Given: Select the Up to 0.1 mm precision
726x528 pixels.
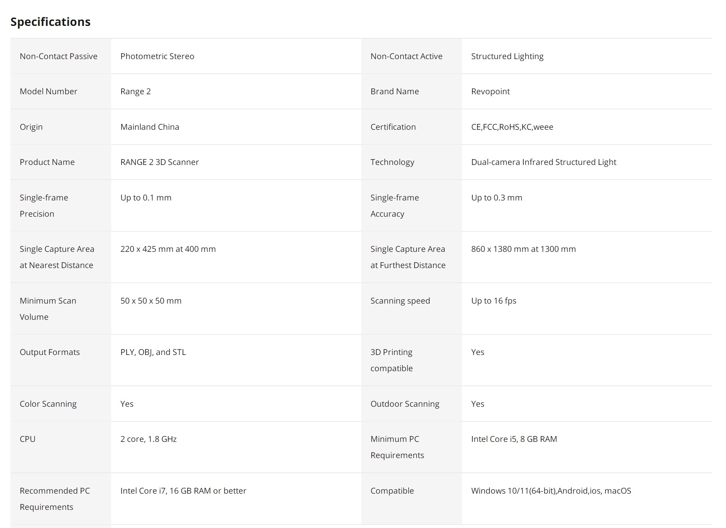Looking at the screenshot, I should pyautogui.click(x=146, y=198).
